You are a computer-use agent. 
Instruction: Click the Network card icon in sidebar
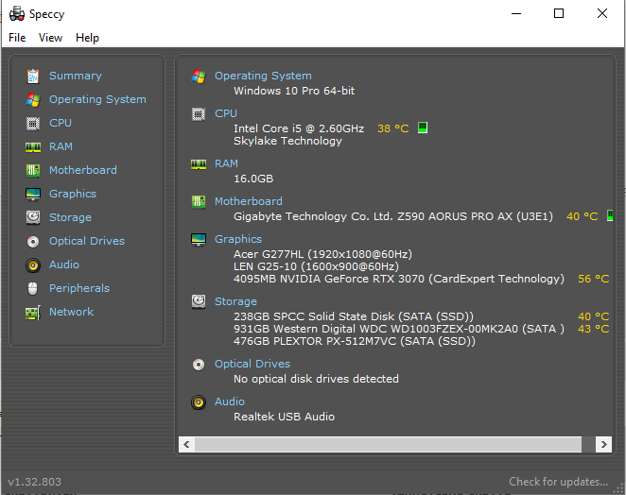33,313
